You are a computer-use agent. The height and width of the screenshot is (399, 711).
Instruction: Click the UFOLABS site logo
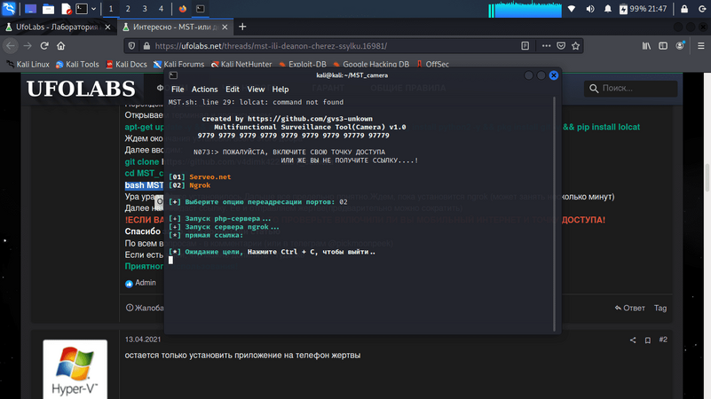81,89
